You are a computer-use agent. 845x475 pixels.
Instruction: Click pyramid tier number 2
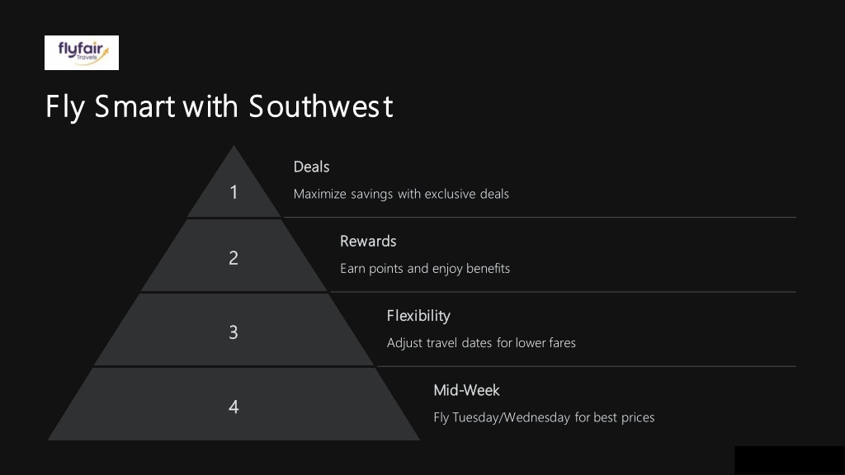234,258
